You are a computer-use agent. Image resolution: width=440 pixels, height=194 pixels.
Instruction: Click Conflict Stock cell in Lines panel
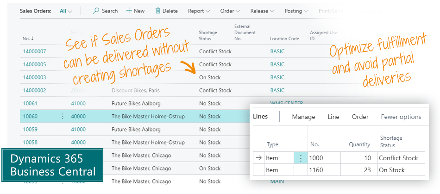(401, 158)
